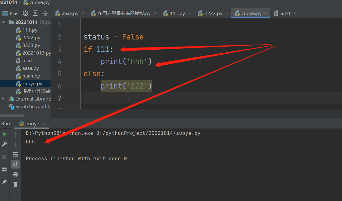Click 'Process finished with exit code 0' text
Viewport: 342px width, 201px height.
[76, 158]
